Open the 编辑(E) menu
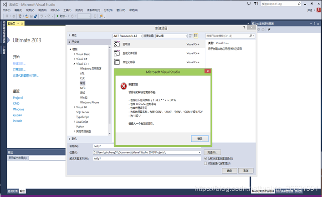This screenshot has width=322, height=197. pyautogui.click(x=18, y=10)
